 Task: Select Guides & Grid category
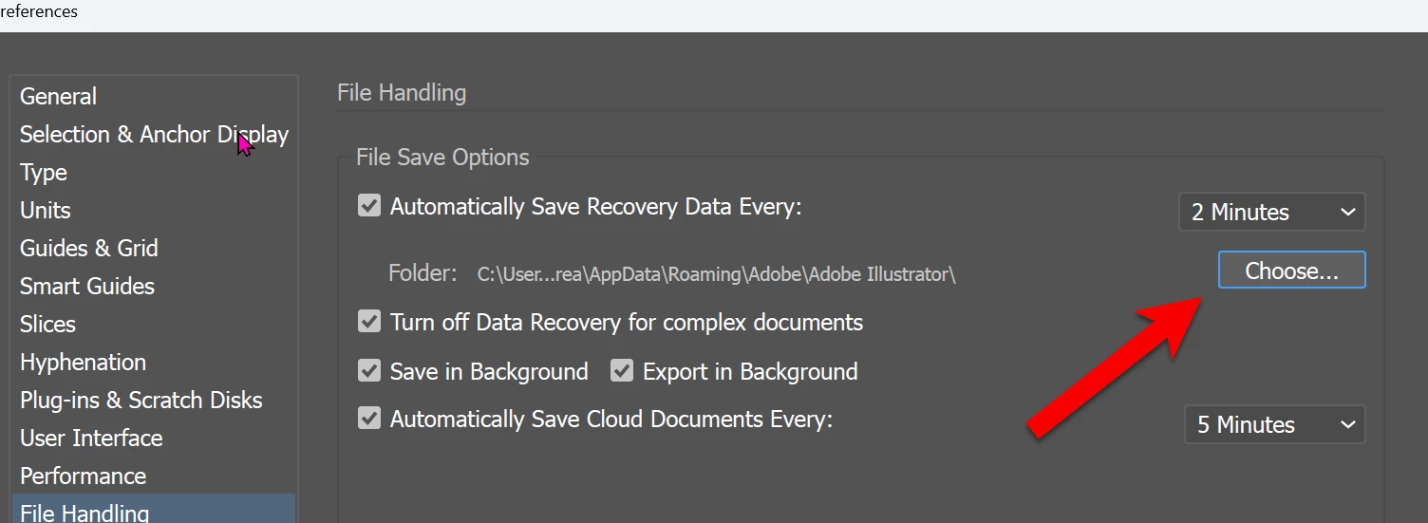89,249
